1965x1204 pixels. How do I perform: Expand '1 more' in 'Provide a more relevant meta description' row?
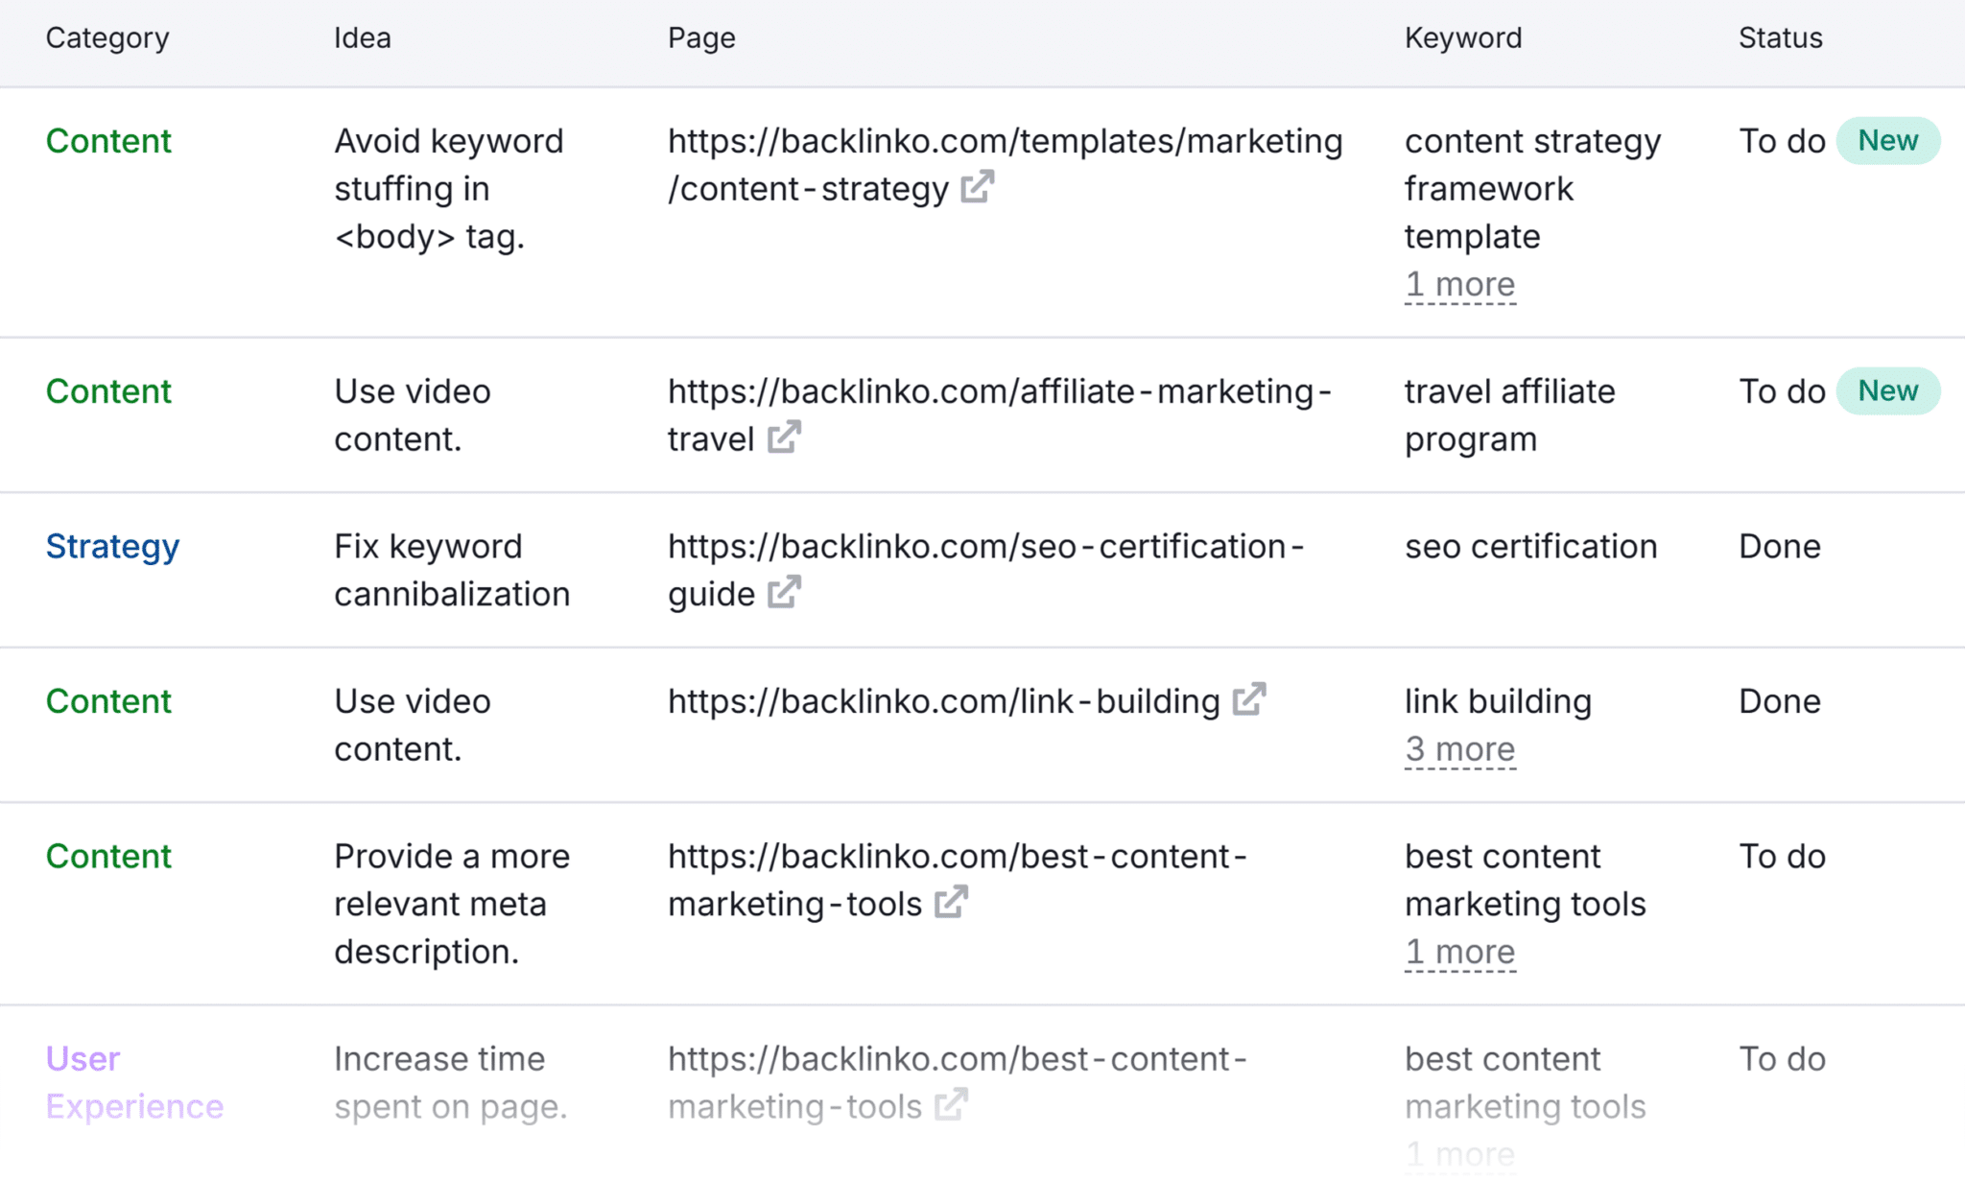coord(1460,953)
